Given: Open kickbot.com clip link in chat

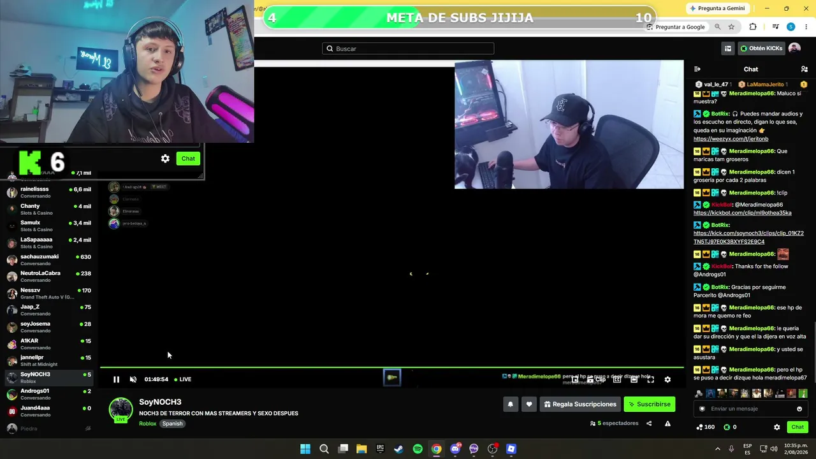Looking at the screenshot, I should click(x=743, y=213).
